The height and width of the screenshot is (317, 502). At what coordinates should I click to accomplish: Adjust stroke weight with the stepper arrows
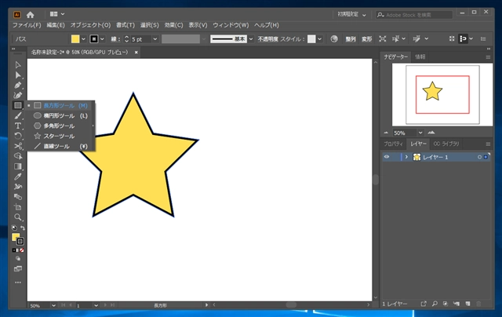click(126, 39)
